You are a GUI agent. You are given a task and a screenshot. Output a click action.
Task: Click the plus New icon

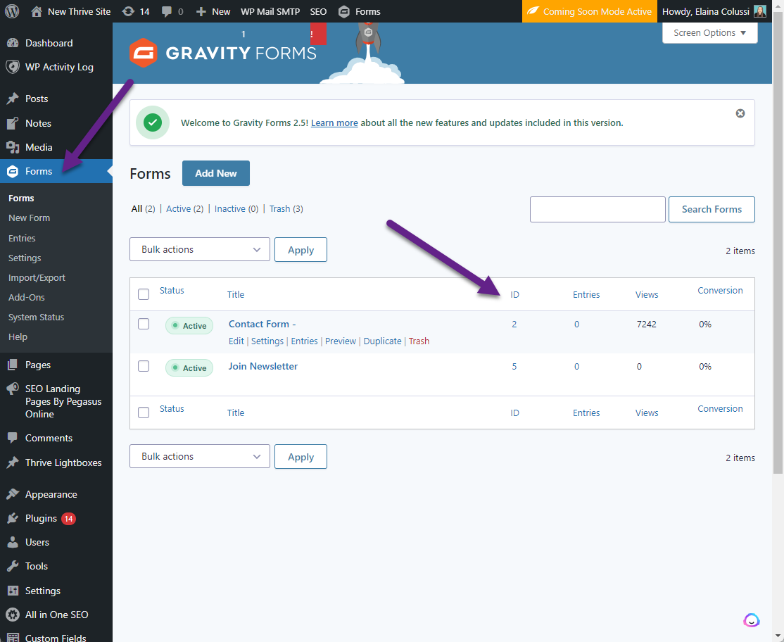[201, 11]
